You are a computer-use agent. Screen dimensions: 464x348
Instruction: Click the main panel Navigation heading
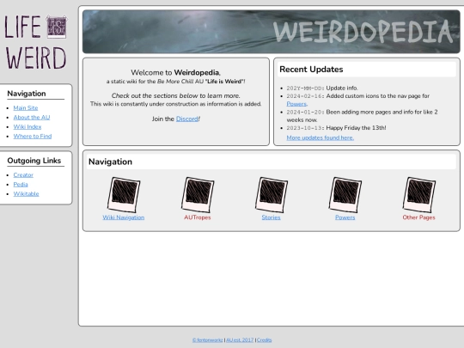(x=110, y=162)
